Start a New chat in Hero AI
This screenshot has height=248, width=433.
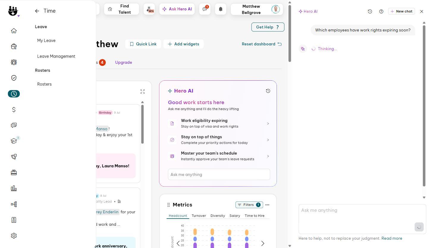pos(401,11)
